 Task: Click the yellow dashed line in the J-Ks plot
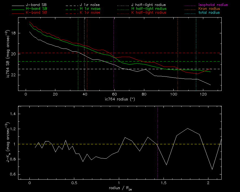coord(85,144)
